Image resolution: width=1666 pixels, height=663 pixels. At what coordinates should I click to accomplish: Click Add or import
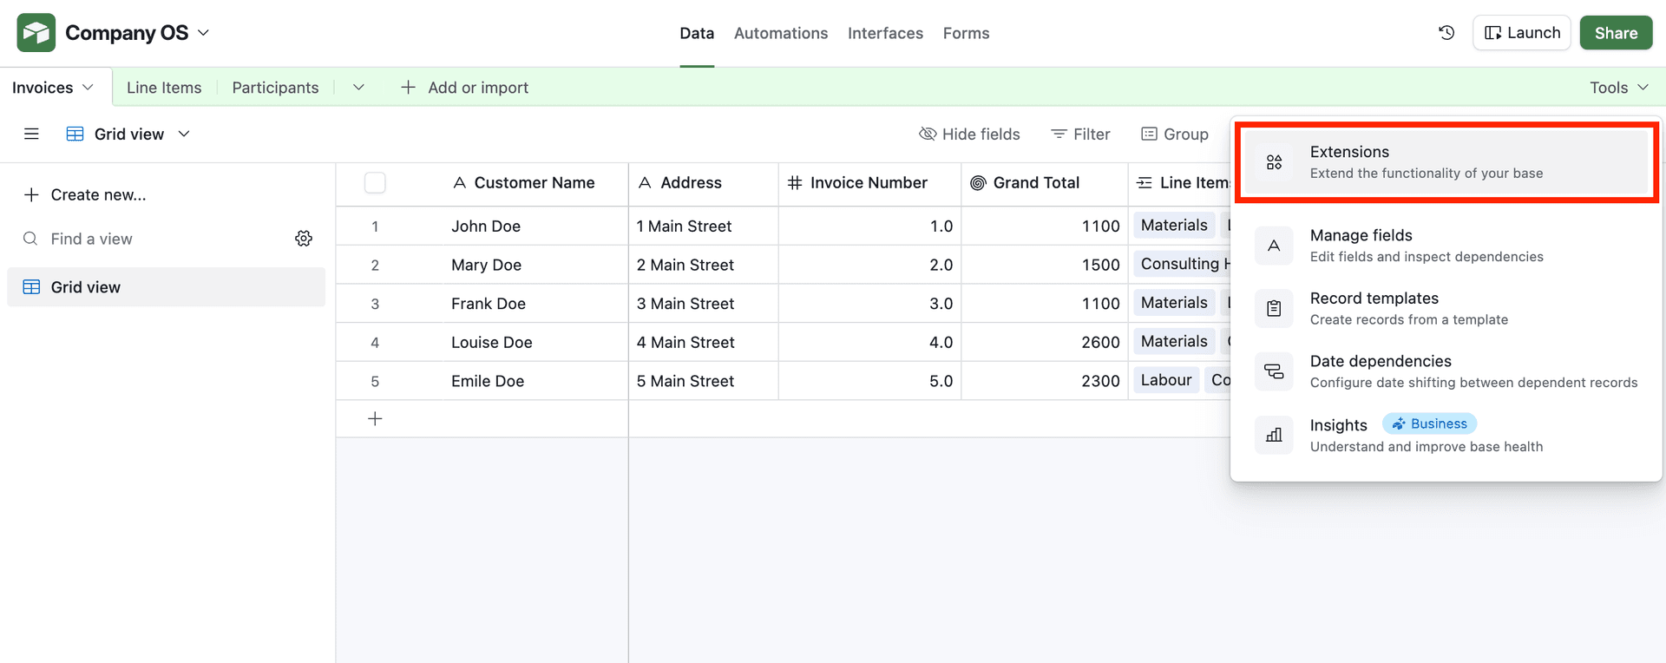(464, 88)
